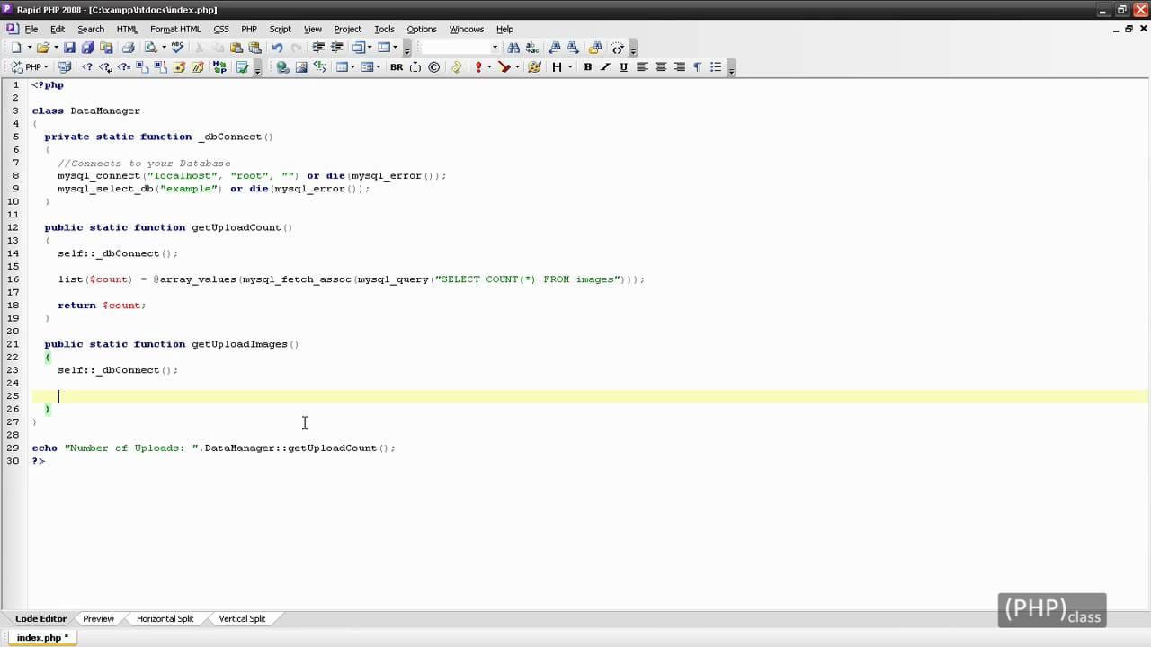Screen dimensions: 1151x647
Task: Select the index.php file tab
Action: (41, 637)
